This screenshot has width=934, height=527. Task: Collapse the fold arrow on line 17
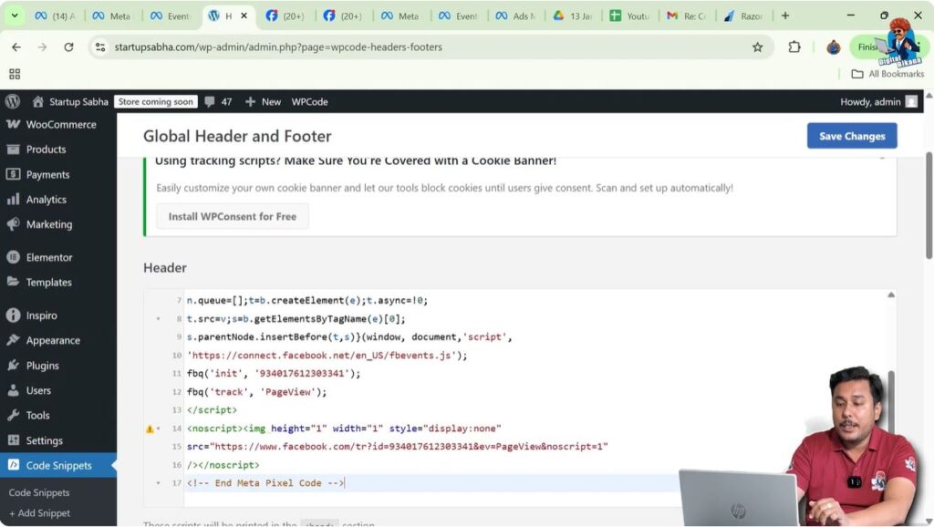tap(159, 483)
